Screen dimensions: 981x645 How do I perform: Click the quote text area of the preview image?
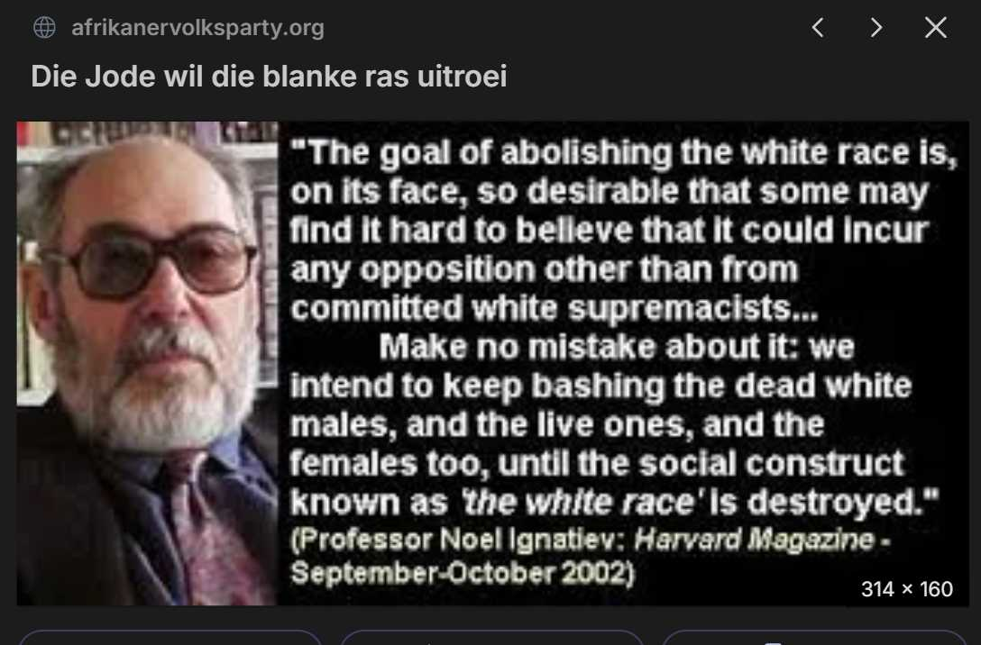pos(623,363)
